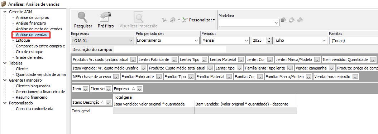378x134 pixels.
Task: Open filter on Item vendido: Quantidade field
Action: (x=373, y=60)
